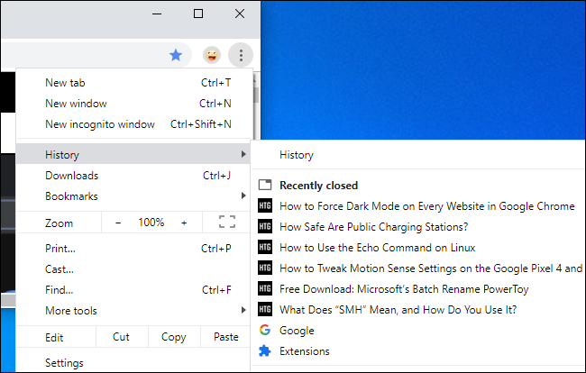This screenshot has height=373, width=586.
Task: Click the Google favicon in history list
Action: pos(265,331)
